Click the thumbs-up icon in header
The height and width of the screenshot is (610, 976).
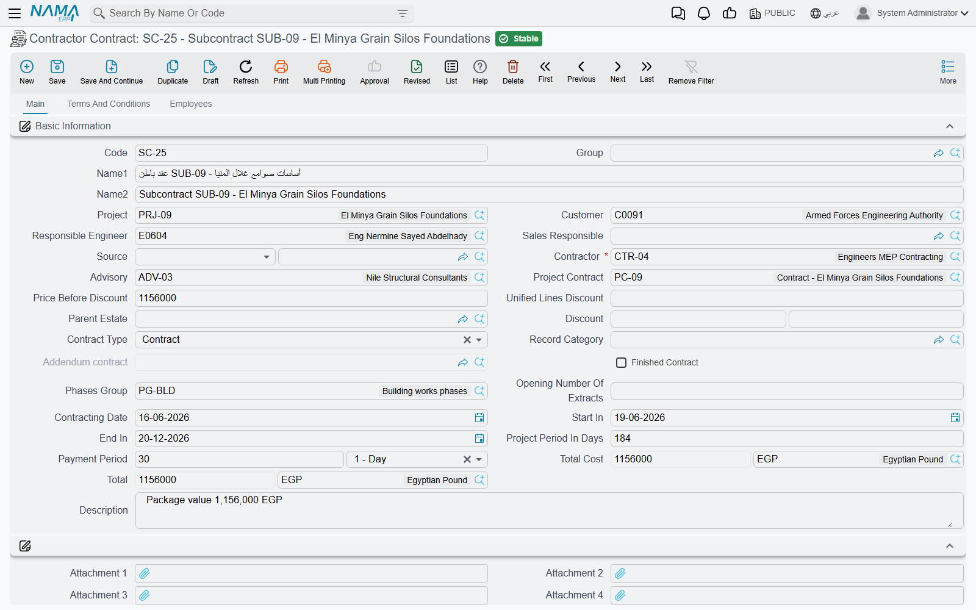pyautogui.click(x=730, y=13)
